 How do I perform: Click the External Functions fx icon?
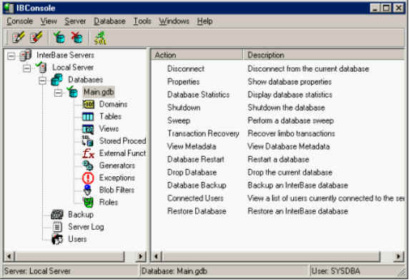point(88,153)
